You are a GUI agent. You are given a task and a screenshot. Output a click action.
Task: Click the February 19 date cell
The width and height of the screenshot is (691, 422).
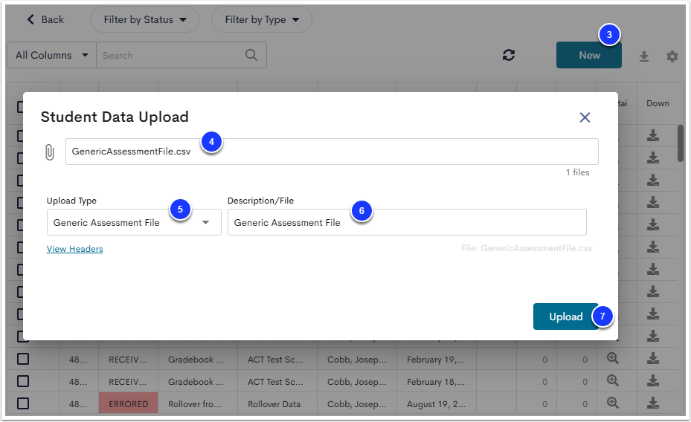(437, 359)
